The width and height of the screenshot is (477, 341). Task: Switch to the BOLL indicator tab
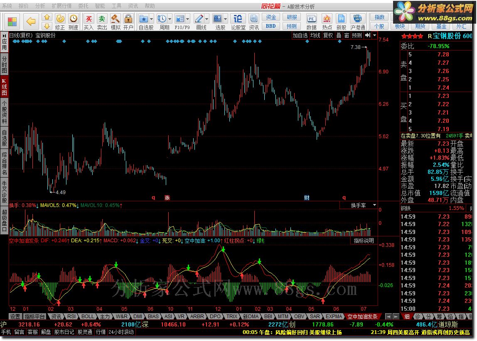(87, 317)
